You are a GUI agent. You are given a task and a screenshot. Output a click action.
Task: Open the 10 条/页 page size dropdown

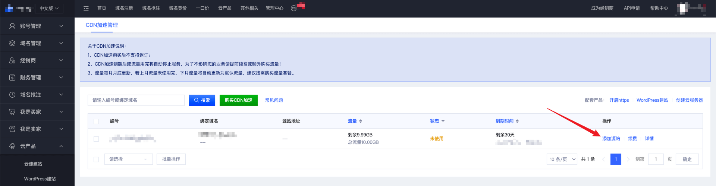(x=562, y=159)
